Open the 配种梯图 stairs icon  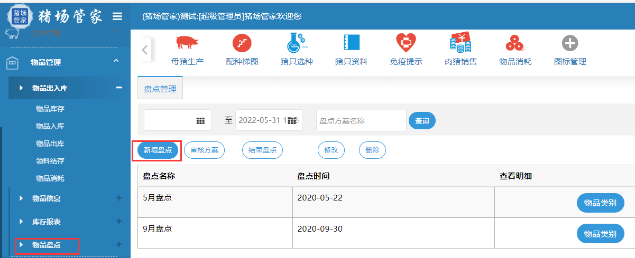[242, 43]
